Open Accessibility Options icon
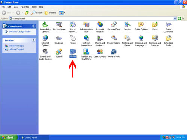This screenshot has height=140, width=187. (x=45, y=25)
